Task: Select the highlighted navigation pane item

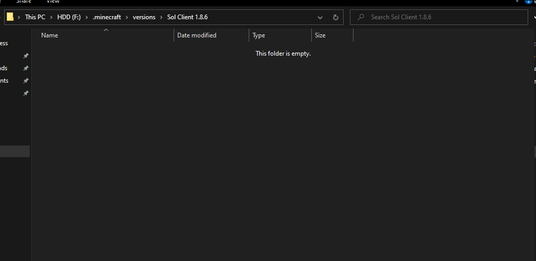Action: point(15,151)
